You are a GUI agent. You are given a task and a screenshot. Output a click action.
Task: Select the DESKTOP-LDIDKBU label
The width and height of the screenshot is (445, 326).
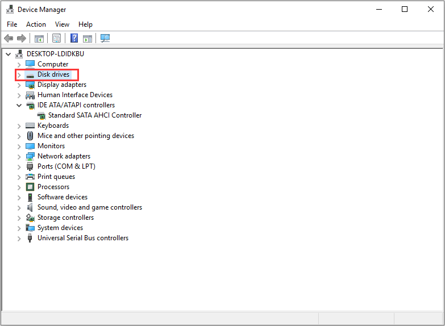pos(55,53)
